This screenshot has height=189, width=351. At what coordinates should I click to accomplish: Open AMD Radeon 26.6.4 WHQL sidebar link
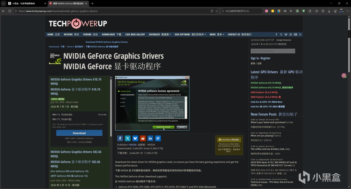pyautogui.click(x=264, y=92)
